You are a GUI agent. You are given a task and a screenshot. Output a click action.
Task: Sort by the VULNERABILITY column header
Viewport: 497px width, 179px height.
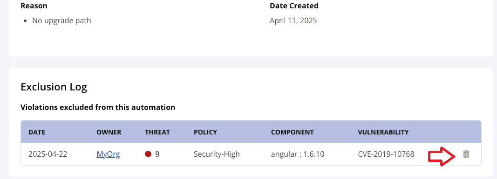point(383,132)
